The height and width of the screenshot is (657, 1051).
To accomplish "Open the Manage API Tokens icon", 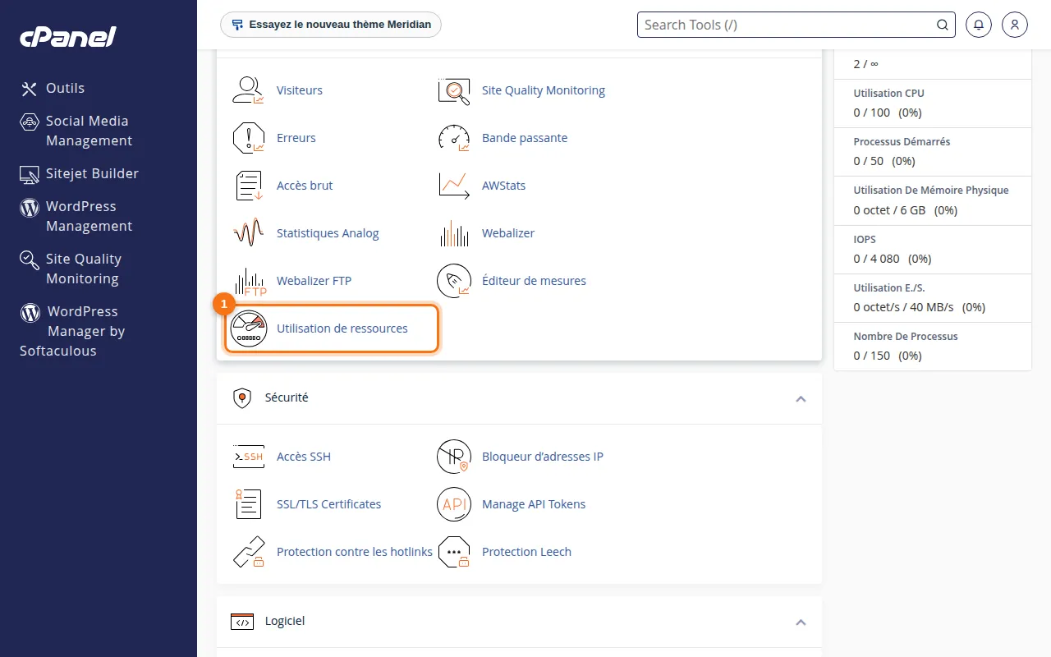I will tap(454, 504).
